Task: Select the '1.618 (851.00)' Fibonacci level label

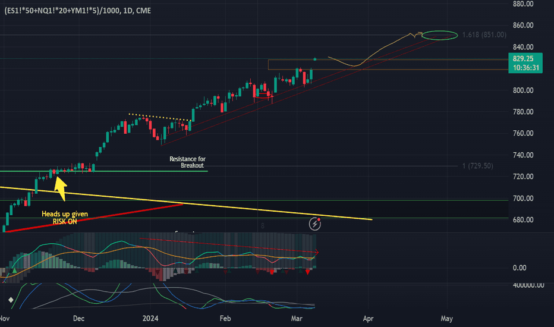Action: pyautogui.click(x=484, y=34)
